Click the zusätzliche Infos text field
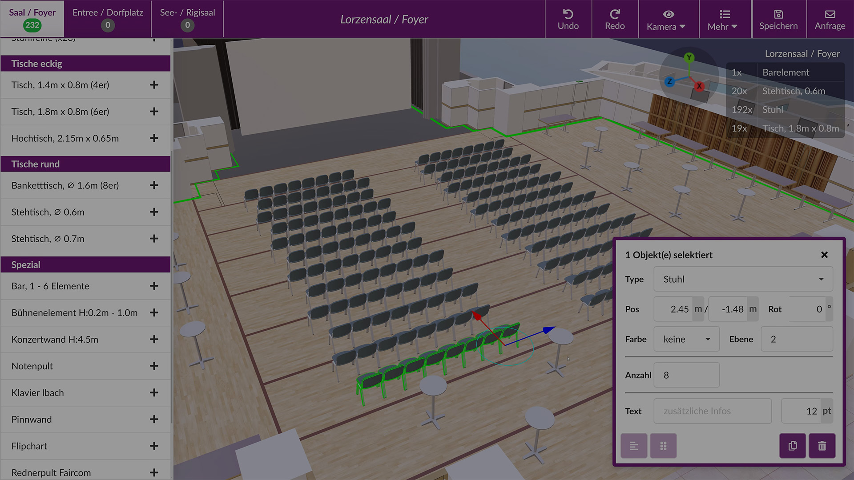854x480 pixels. click(x=712, y=411)
